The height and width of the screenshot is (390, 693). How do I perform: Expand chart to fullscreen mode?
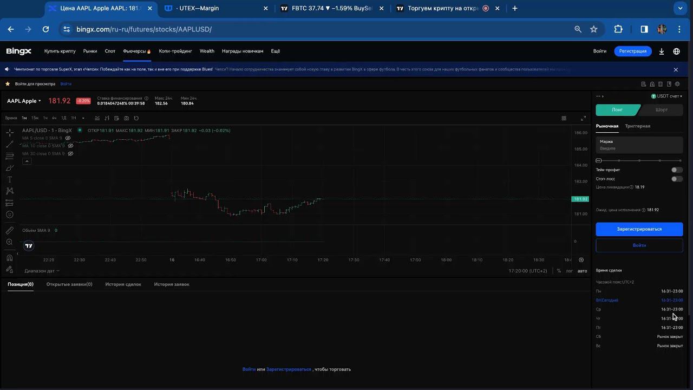[583, 118]
